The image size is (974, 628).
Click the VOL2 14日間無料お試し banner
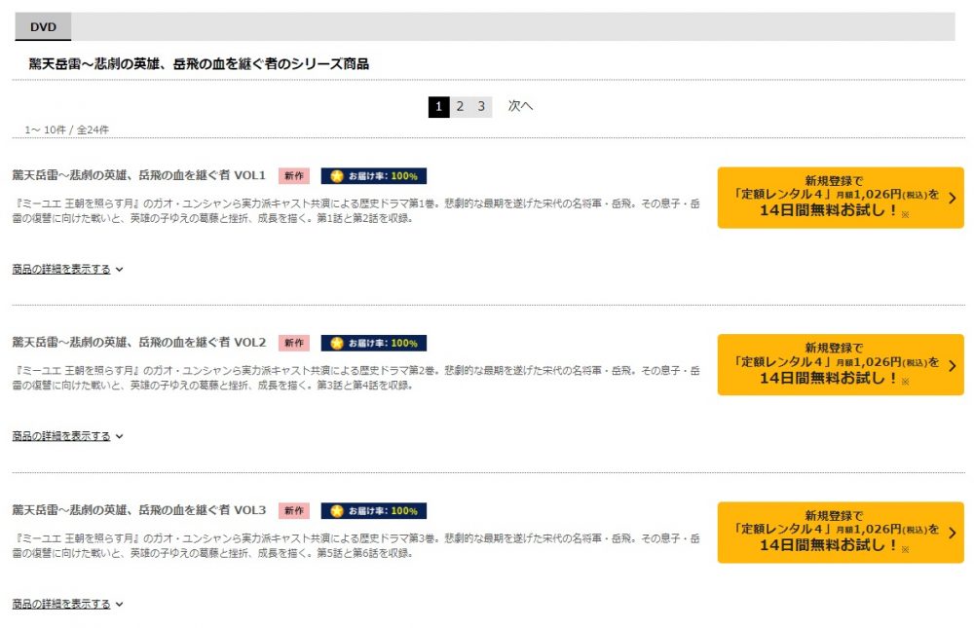pyautogui.click(x=841, y=364)
